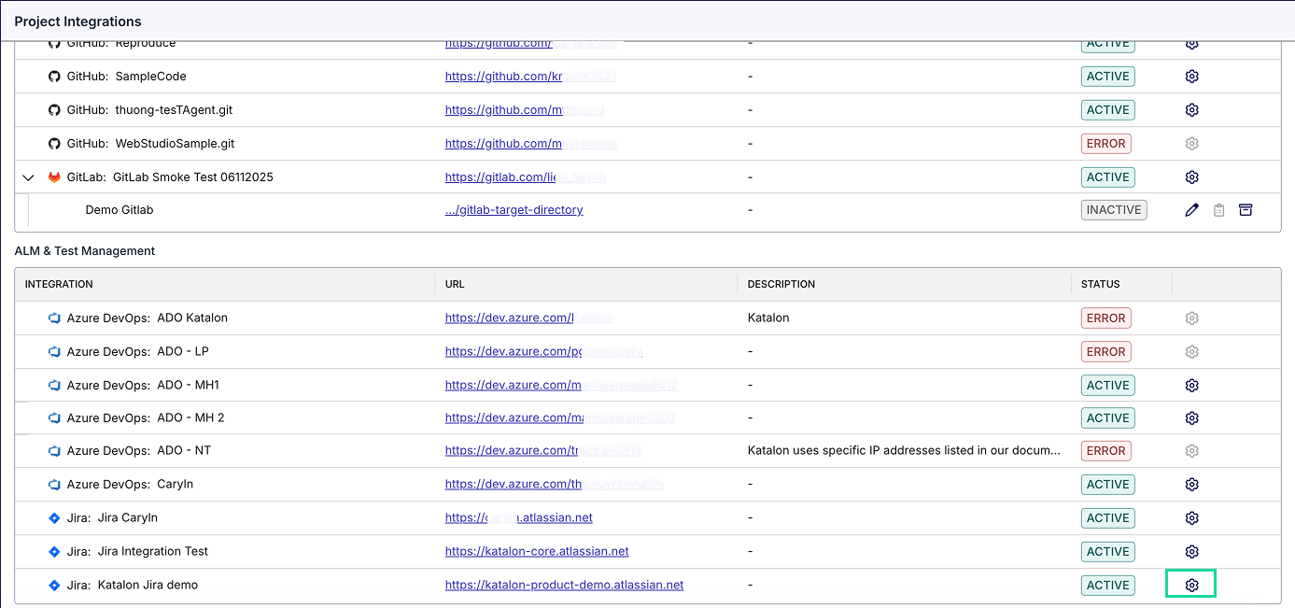The image size is (1295, 608).
Task: Click Jira logo beside Katalon Jira demo
Action: point(54,586)
